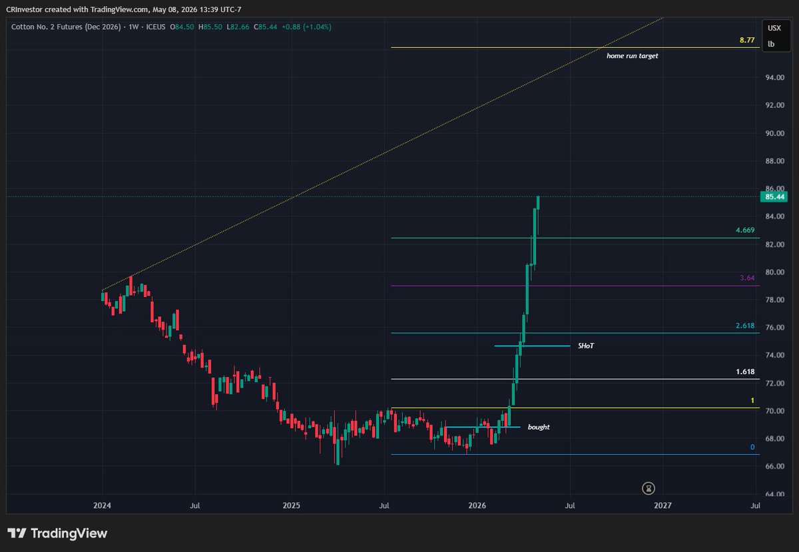
Task: Click the 88.00 price axis label
Action: (x=776, y=161)
